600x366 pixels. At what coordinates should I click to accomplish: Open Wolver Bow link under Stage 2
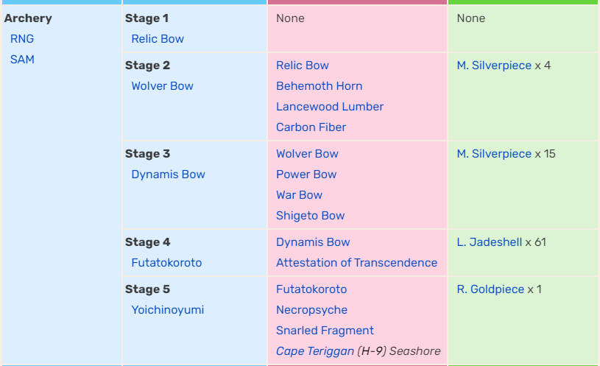pos(162,86)
